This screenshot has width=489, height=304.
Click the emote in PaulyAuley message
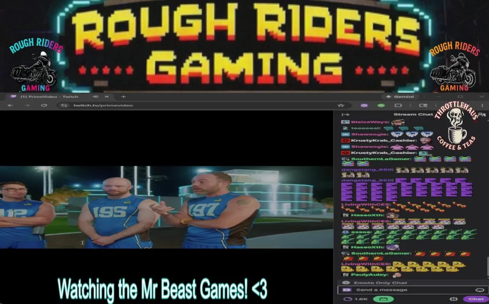[396, 275]
